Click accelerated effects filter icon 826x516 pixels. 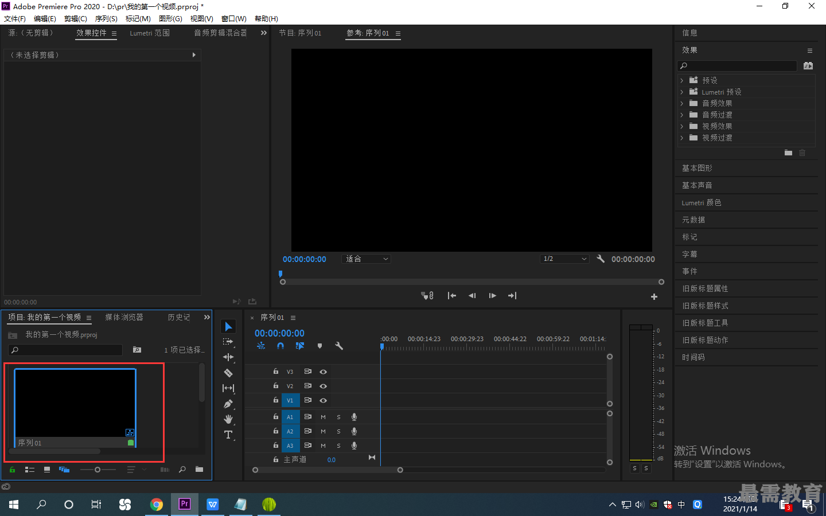[x=808, y=66]
